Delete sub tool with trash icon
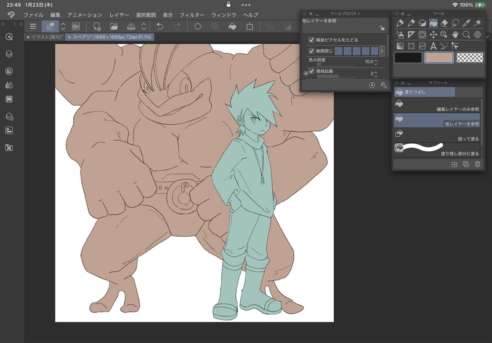 (477, 164)
